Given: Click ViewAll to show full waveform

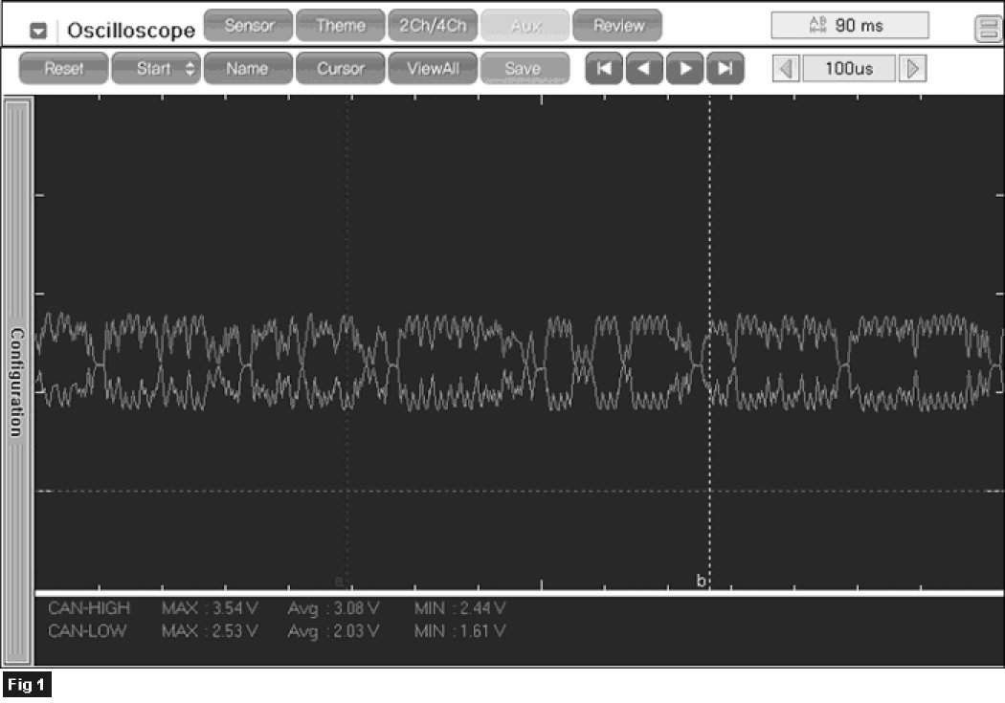Looking at the screenshot, I should pyautogui.click(x=433, y=69).
